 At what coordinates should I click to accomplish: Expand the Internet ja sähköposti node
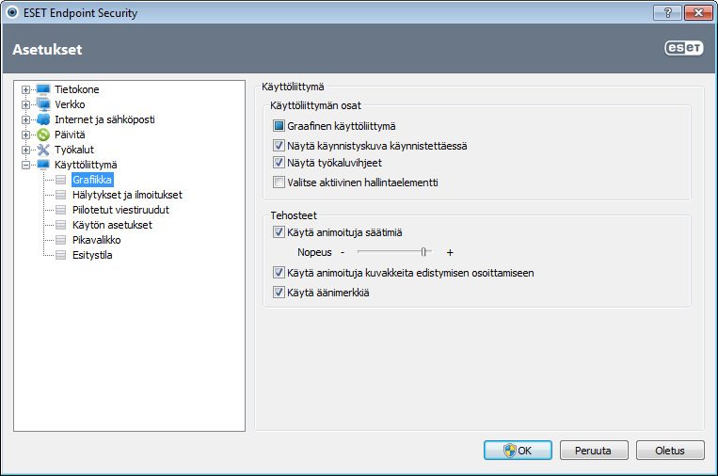(25, 119)
